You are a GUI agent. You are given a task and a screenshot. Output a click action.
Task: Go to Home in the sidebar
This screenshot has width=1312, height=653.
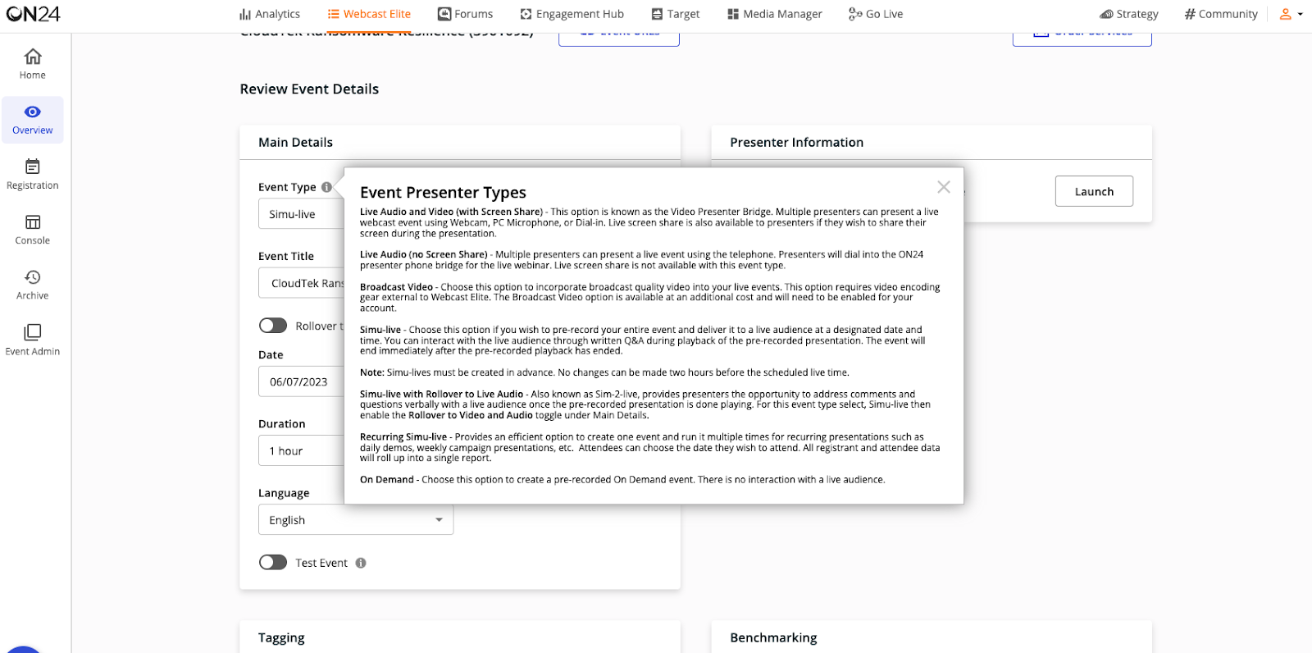click(x=33, y=63)
